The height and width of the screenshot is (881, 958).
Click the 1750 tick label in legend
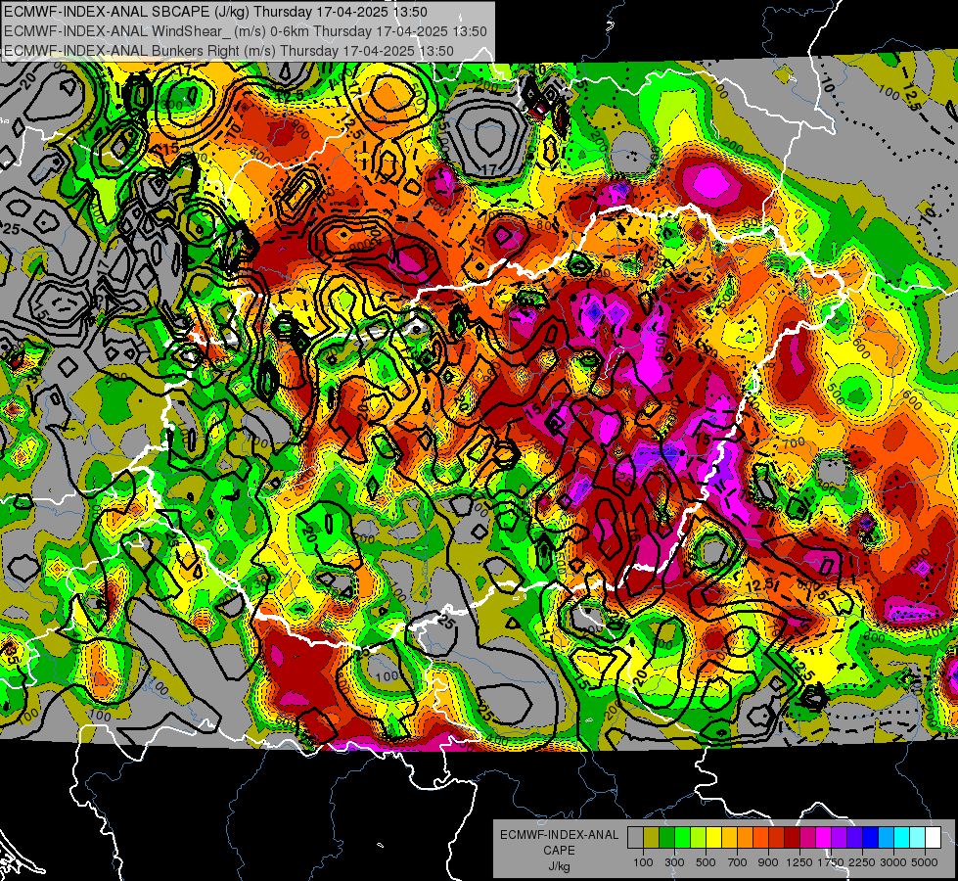click(831, 862)
